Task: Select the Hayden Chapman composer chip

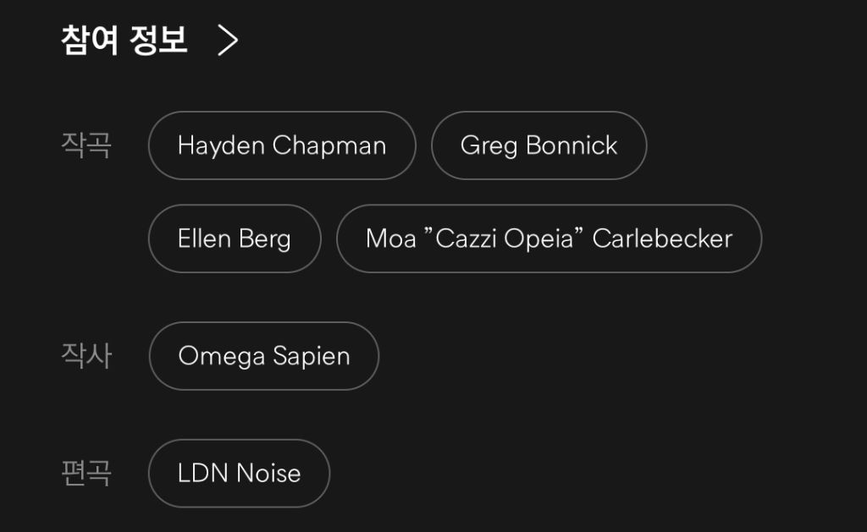Action: 282,145
